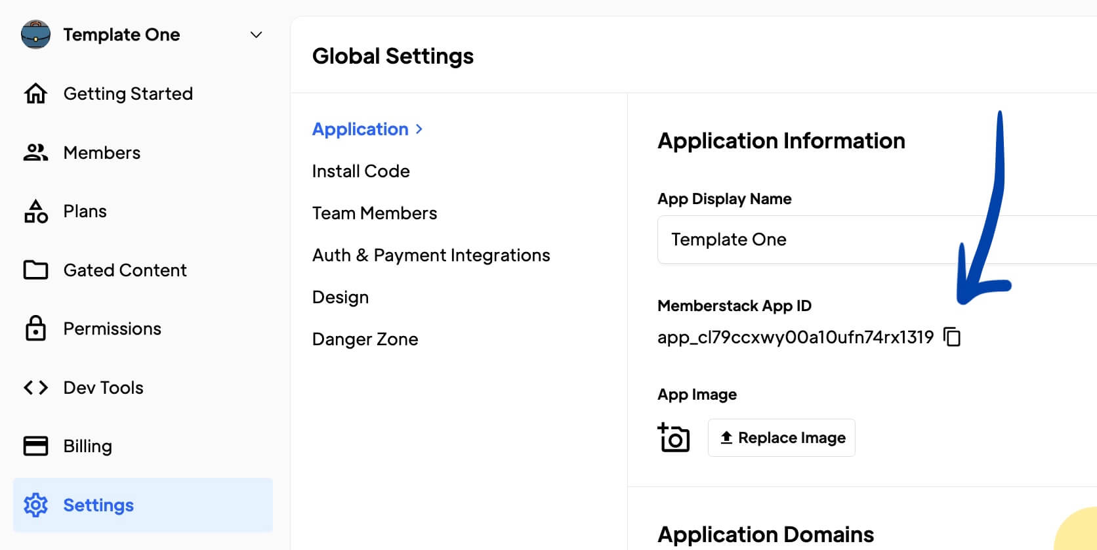
Task: Click the Global Settings heading
Action: (393, 56)
